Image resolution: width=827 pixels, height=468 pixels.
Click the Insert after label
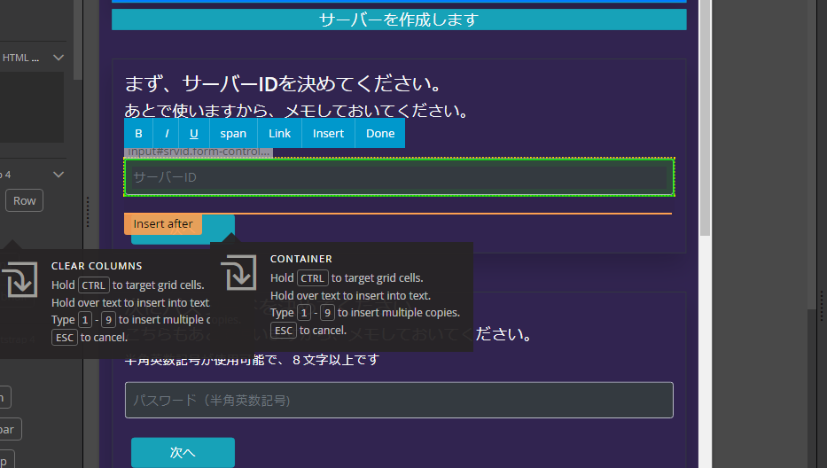(x=163, y=223)
